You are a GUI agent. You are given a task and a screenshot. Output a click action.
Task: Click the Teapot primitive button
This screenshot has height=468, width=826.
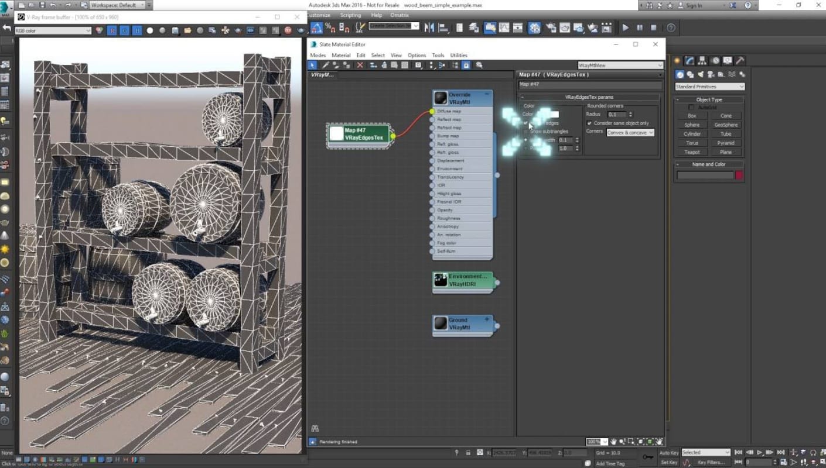pyautogui.click(x=692, y=152)
